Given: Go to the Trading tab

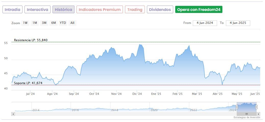Looking at the screenshot, I should coord(135,10).
